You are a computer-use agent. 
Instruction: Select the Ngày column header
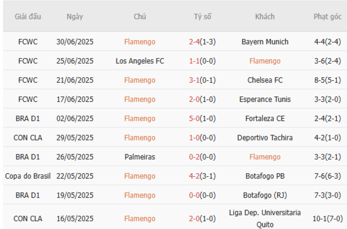(75, 17)
